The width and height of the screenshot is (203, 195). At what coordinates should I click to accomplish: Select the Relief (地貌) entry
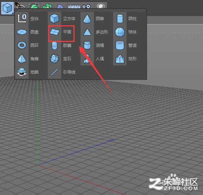click(x=22, y=72)
